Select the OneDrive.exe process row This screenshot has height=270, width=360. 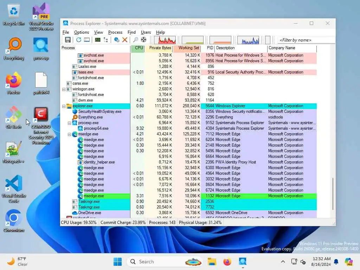click(x=189, y=213)
